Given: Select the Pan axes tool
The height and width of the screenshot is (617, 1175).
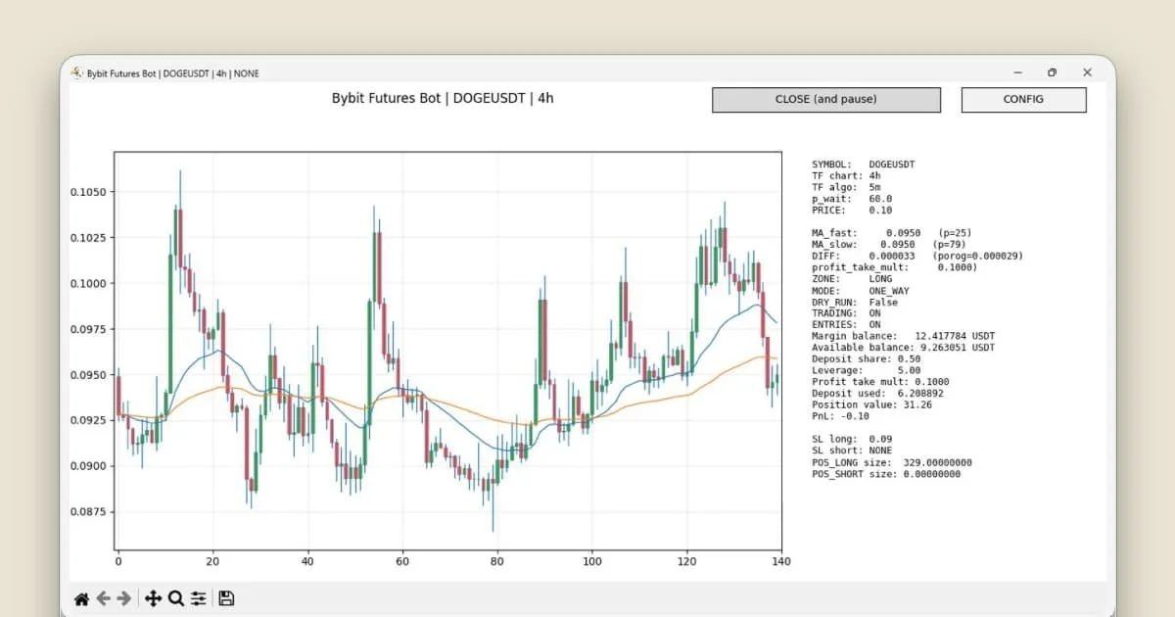Looking at the screenshot, I should click(x=154, y=598).
